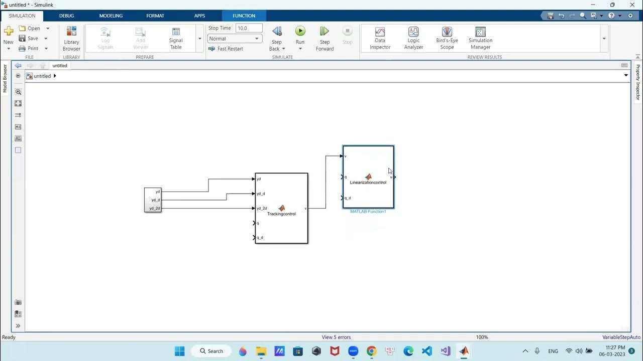Screen dimensions: 643x361
Task: Toggle sample time legend arrows icon
Action: click(18, 115)
